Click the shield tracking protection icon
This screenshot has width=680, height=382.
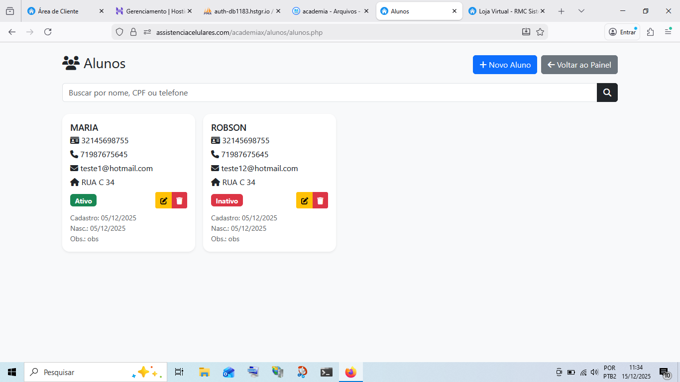coord(119,32)
